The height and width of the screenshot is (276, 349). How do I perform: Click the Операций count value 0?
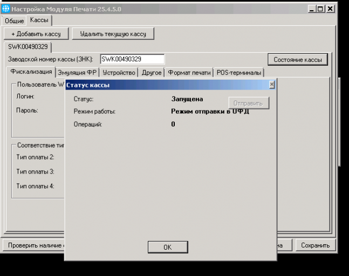[x=173, y=124]
